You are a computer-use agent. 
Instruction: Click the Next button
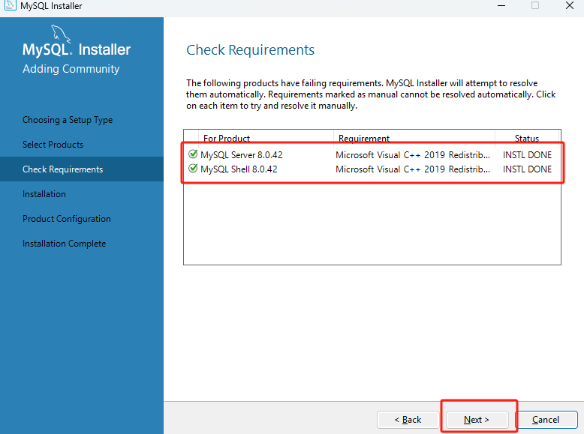477,420
